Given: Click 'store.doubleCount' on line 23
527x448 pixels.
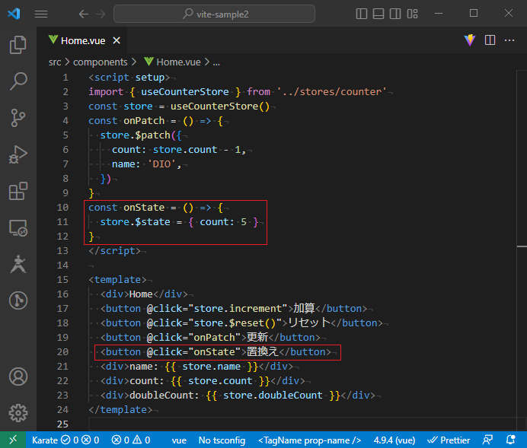Looking at the screenshot, I should click(273, 395).
